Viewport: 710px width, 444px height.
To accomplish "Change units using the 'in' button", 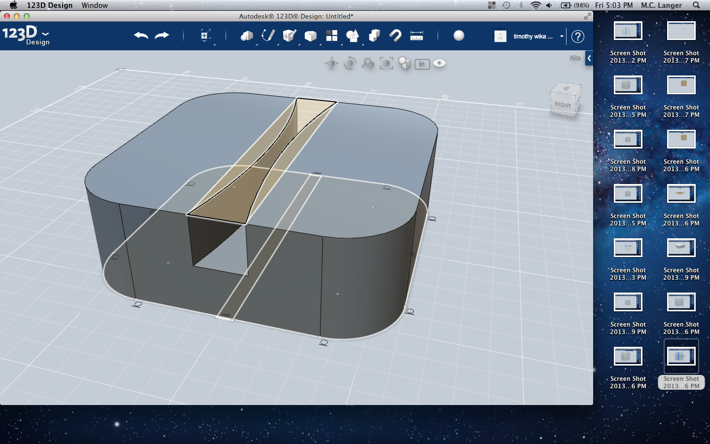I will tap(422, 64).
